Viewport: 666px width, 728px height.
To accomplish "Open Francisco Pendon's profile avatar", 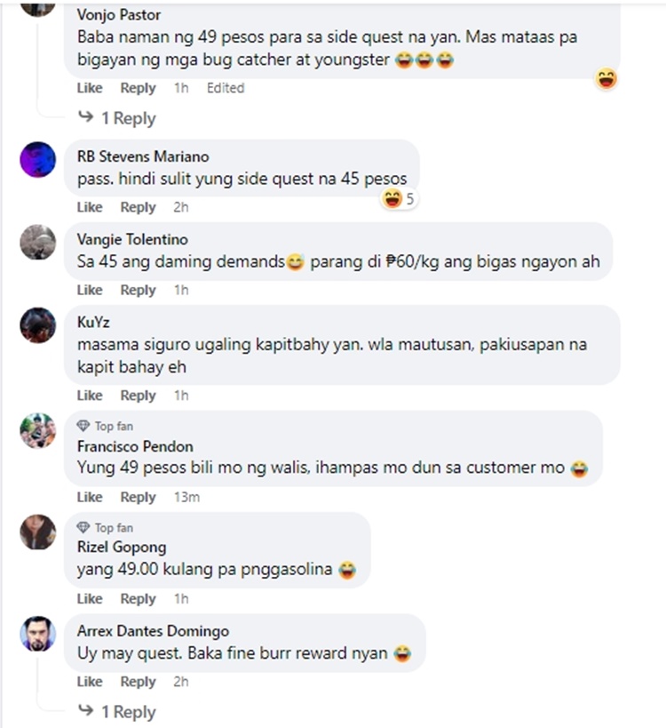I will coord(38,431).
